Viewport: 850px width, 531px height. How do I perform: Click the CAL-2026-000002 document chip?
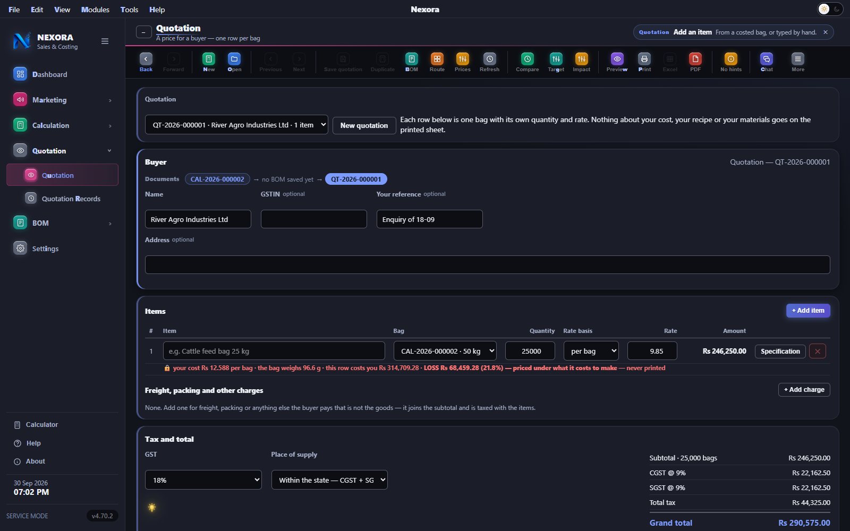tap(217, 179)
